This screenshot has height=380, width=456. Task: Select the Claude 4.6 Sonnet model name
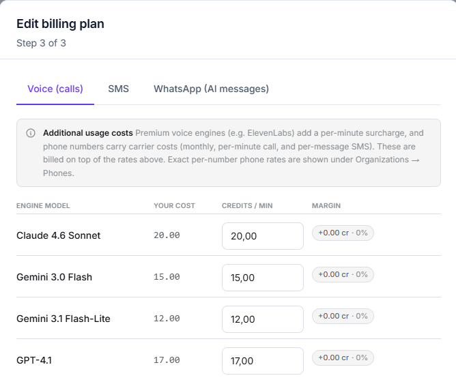(x=59, y=235)
